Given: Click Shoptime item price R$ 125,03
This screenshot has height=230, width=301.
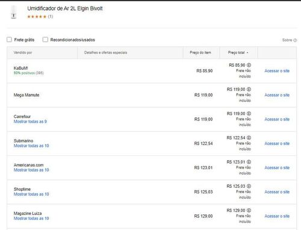Looking at the screenshot, I should click(203, 192).
